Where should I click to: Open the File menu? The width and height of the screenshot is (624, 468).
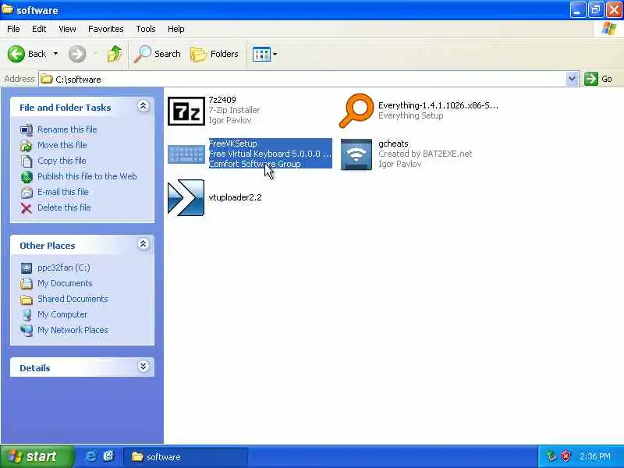(13, 29)
